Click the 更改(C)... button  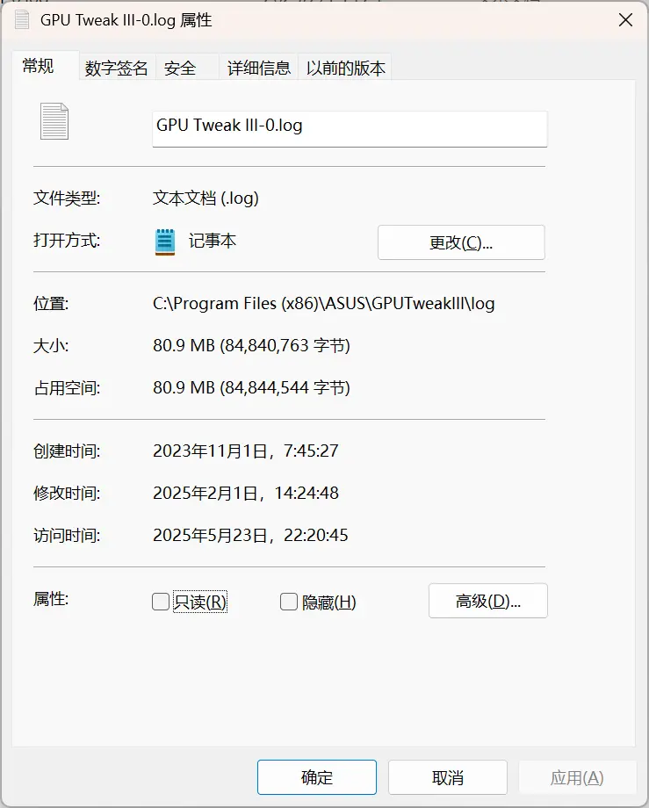click(461, 242)
